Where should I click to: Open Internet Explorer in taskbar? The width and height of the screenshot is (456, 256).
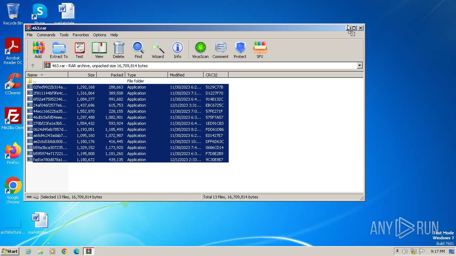coord(28,251)
